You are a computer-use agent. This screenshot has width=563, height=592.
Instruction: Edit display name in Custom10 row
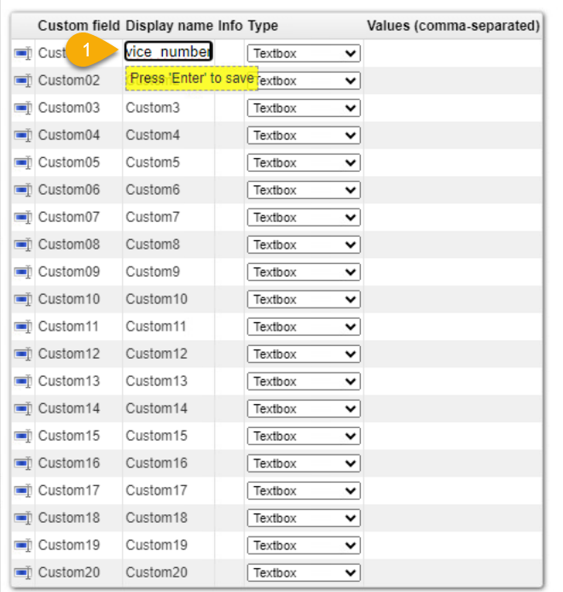click(156, 299)
